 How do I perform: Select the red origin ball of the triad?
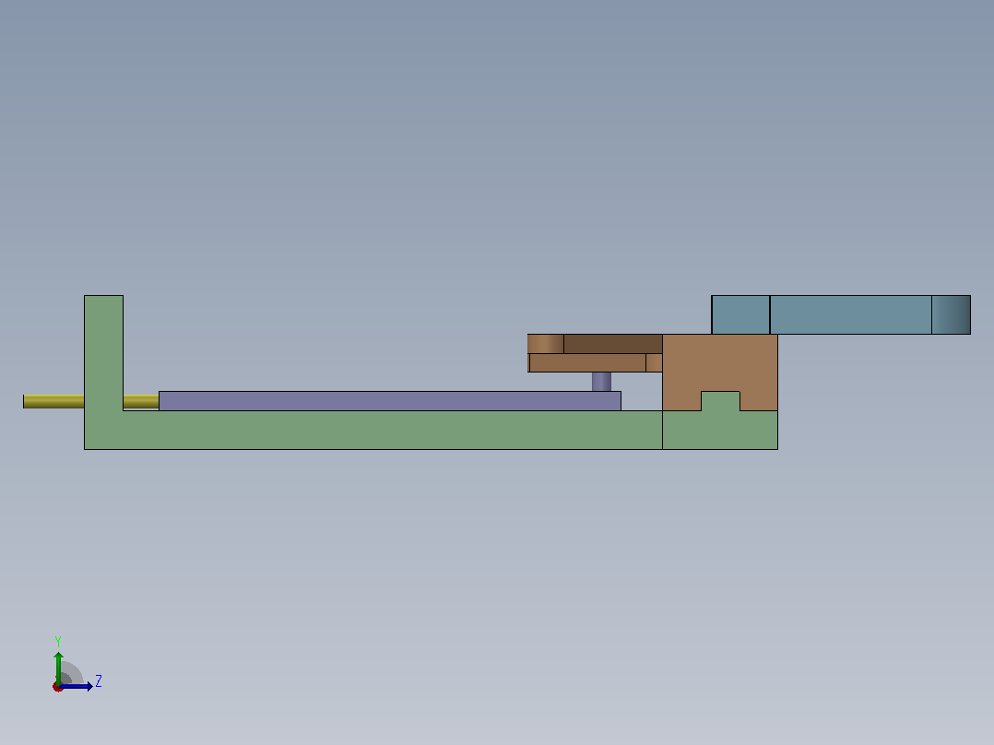58,687
